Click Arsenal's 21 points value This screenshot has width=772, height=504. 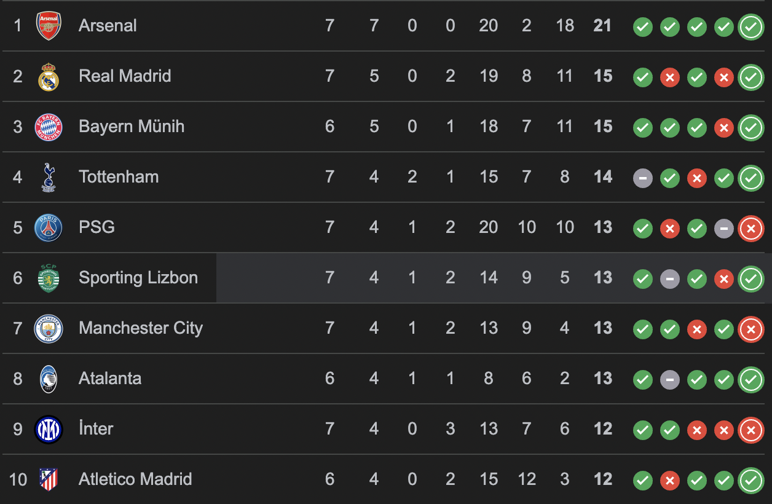602,26
